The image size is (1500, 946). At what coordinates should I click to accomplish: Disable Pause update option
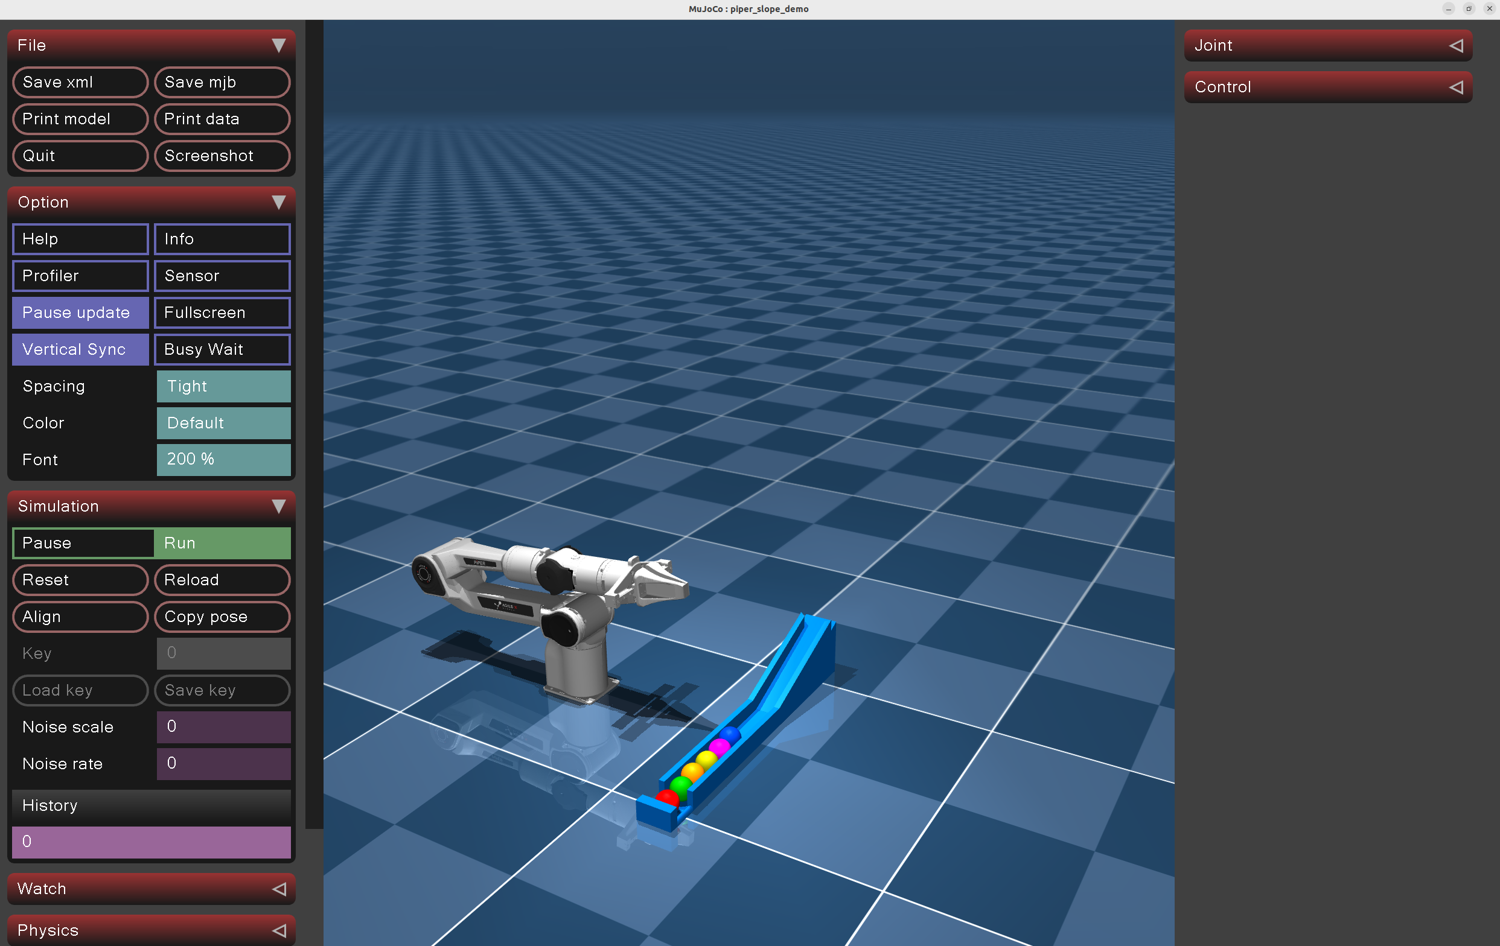[x=80, y=313]
